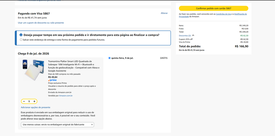
Task: Select quinta-feira, 9 de jul. delivery option
Action: (110, 58)
